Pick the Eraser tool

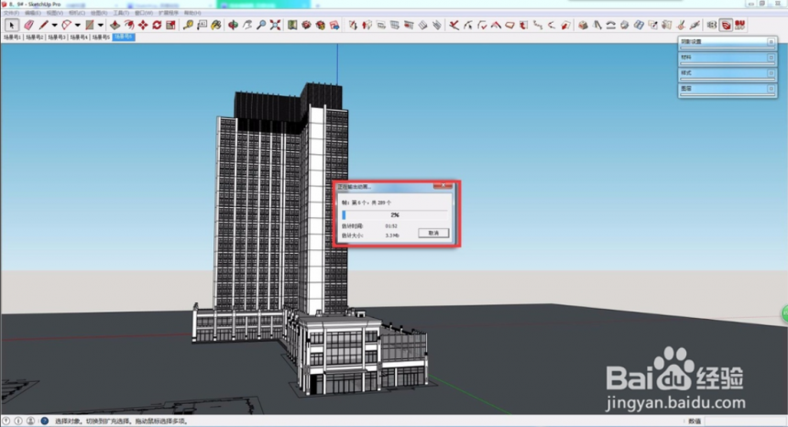(x=28, y=25)
